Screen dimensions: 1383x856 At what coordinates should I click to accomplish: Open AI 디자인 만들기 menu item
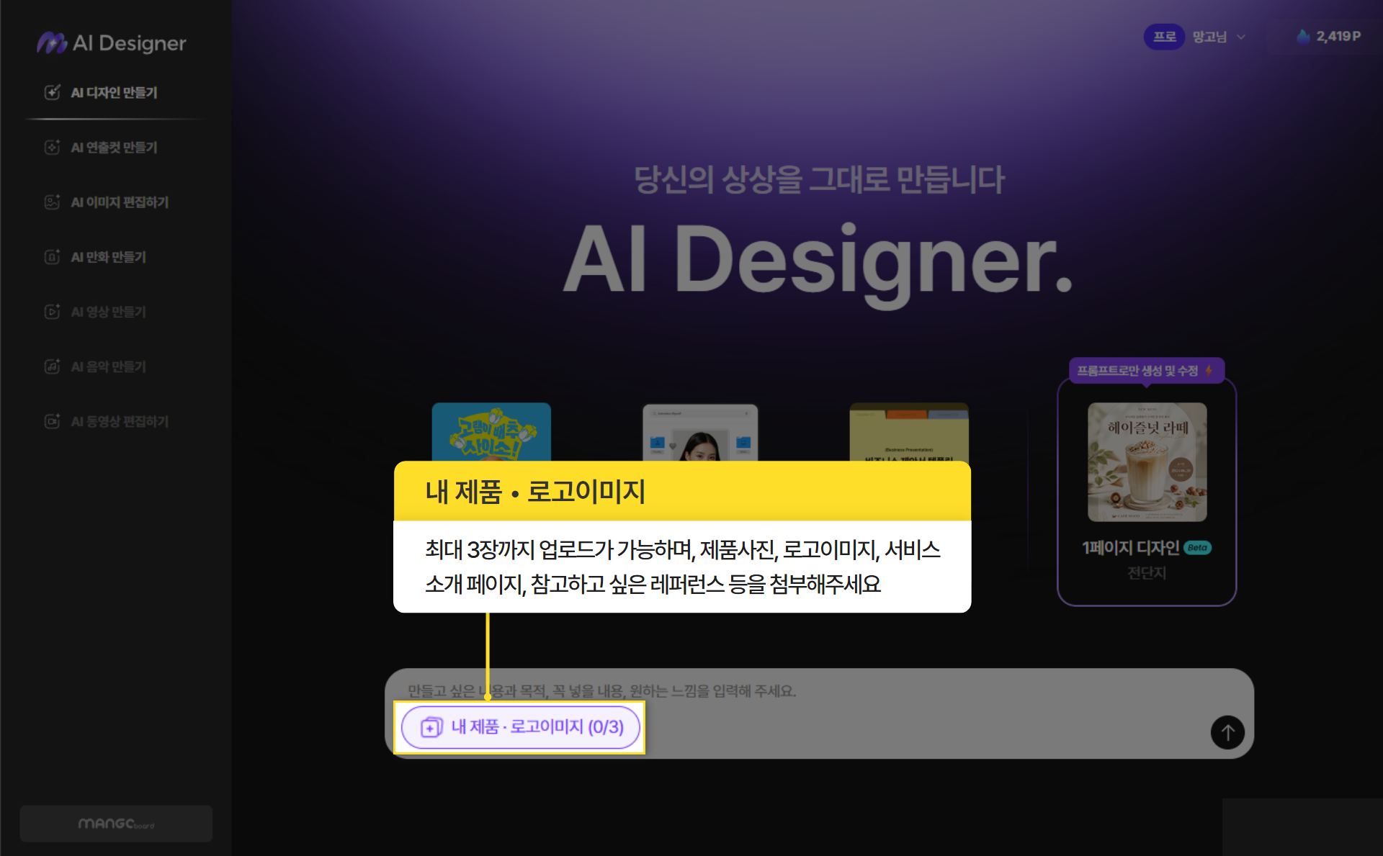101,92
